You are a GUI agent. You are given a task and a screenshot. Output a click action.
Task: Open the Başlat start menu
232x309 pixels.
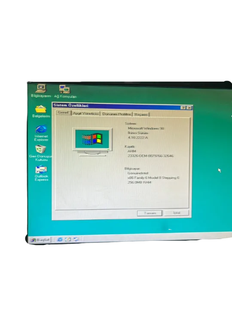pyautogui.click(x=40, y=239)
